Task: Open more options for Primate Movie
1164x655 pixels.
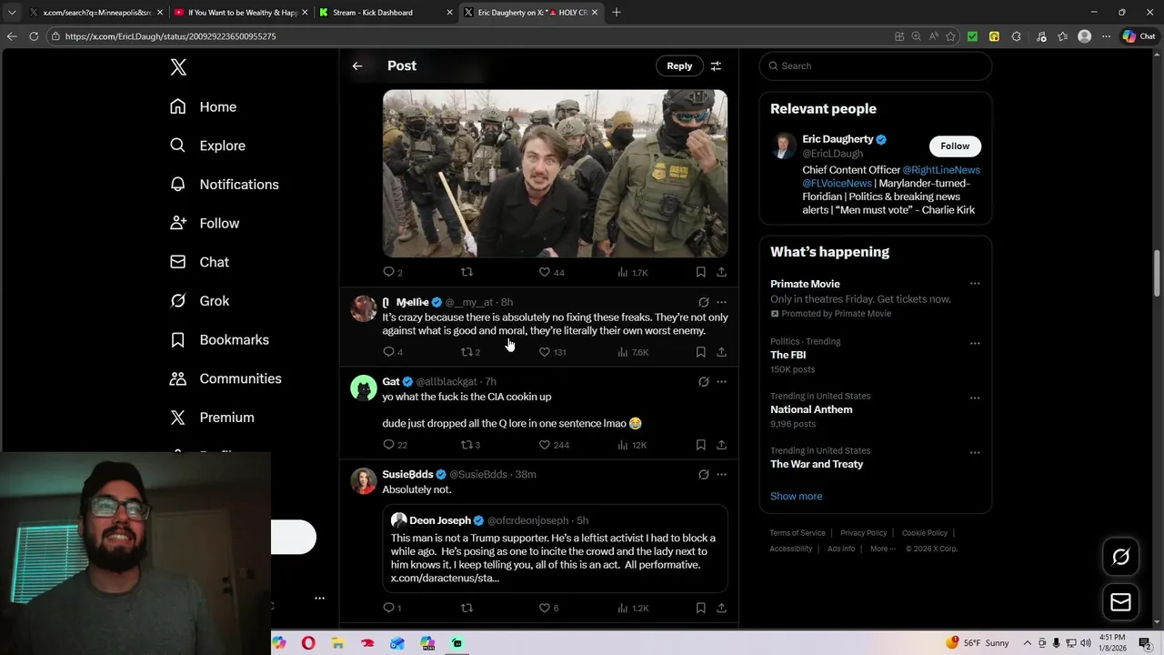Action: click(x=975, y=284)
